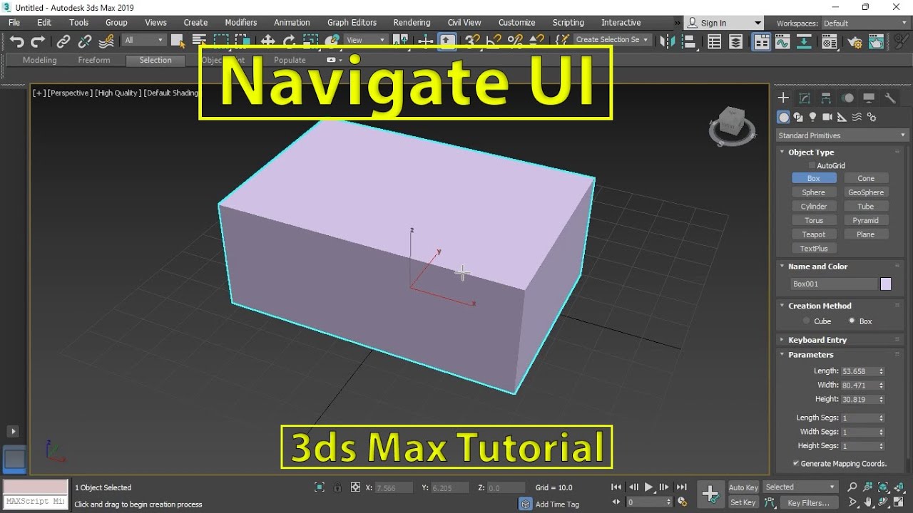
Task: Click the Cylinder primitive button
Action: (x=814, y=207)
